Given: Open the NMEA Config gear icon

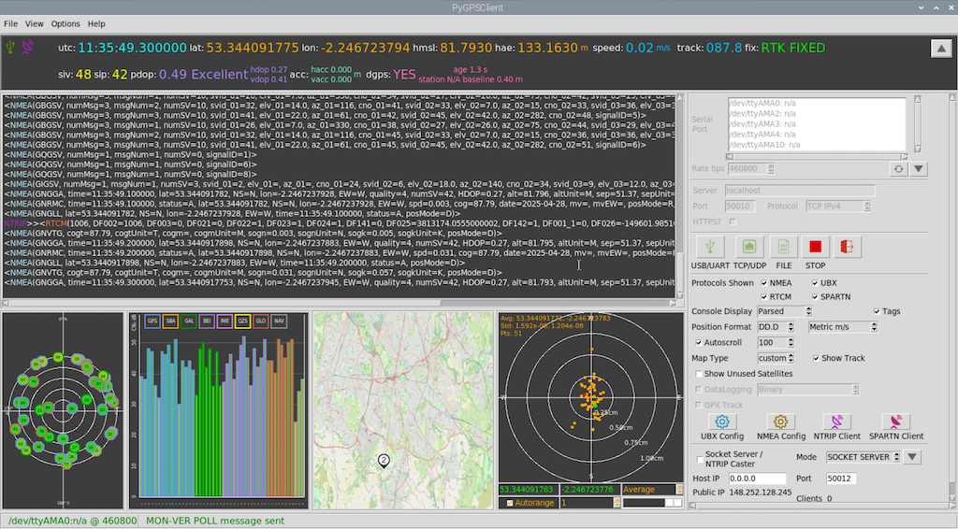Looking at the screenshot, I should pyautogui.click(x=780, y=422).
